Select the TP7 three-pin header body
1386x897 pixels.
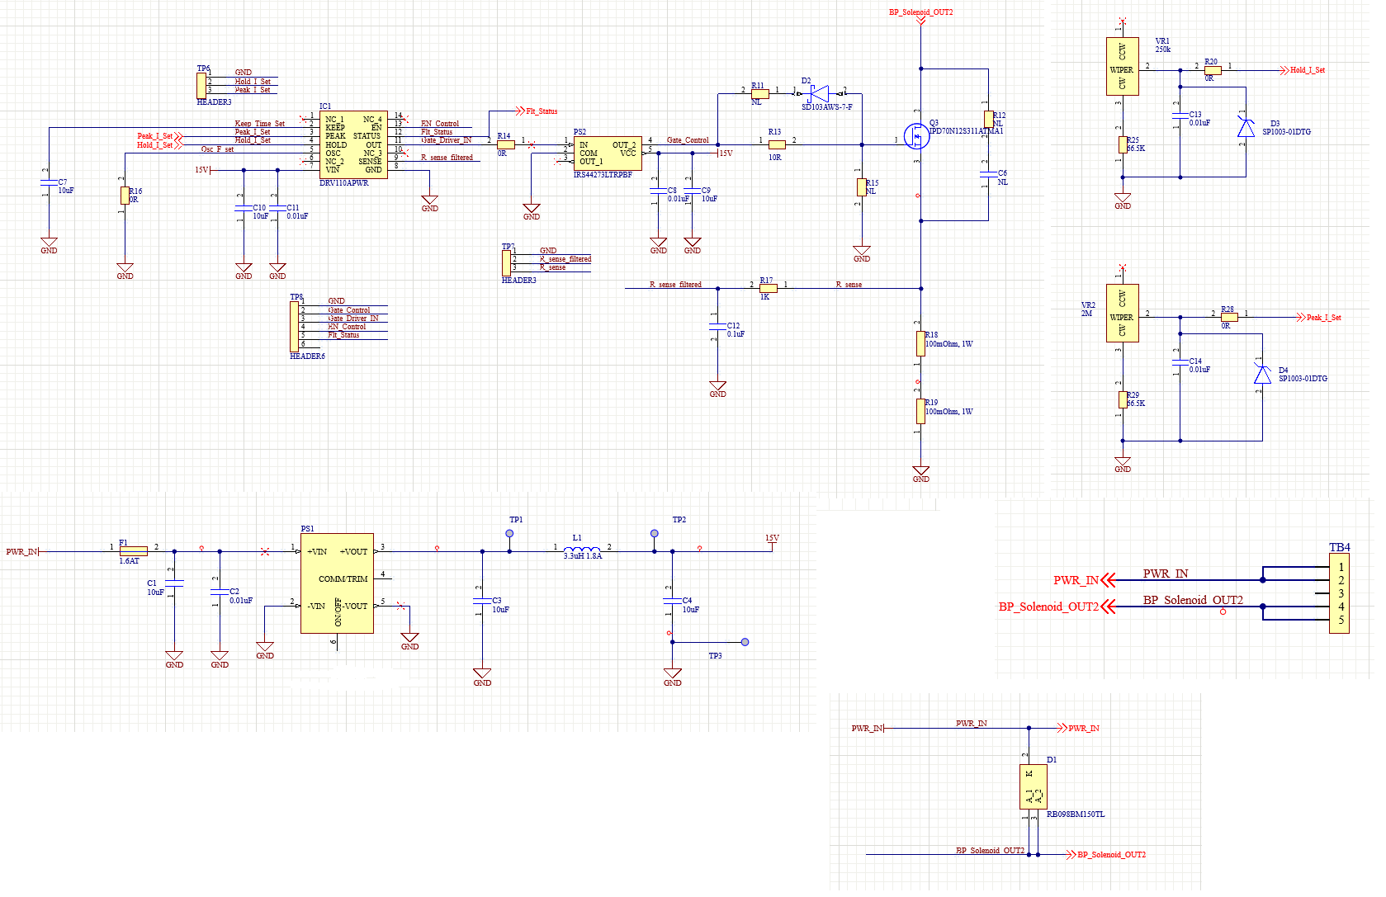pyautogui.click(x=506, y=263)
